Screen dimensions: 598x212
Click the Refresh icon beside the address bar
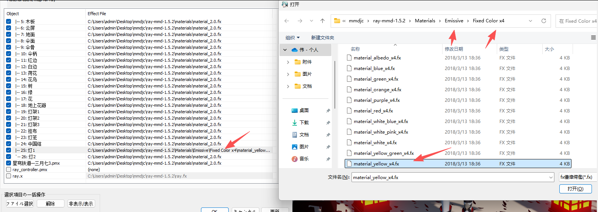(544, 21)
